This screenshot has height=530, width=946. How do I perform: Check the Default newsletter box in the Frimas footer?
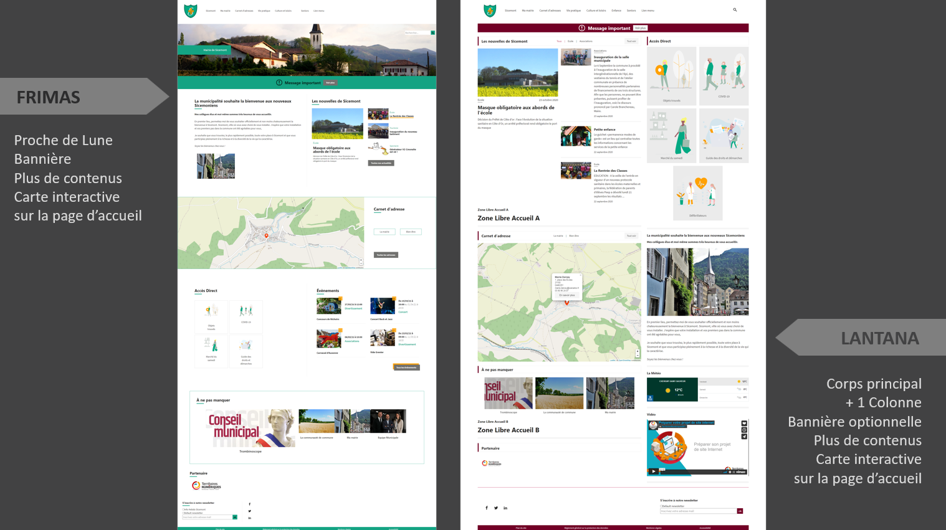(183, 513)
